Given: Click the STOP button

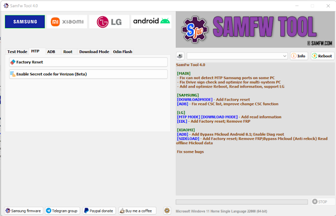Looking at the screenshot, I should coord(323,202).
